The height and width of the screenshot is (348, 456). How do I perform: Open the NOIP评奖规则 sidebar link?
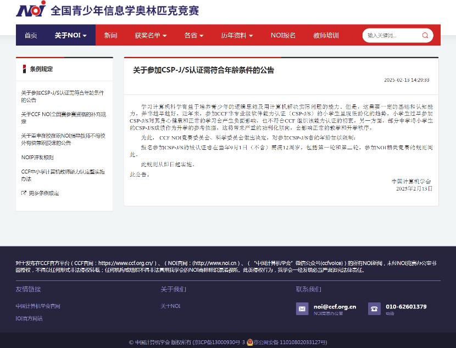click(37, 158)
